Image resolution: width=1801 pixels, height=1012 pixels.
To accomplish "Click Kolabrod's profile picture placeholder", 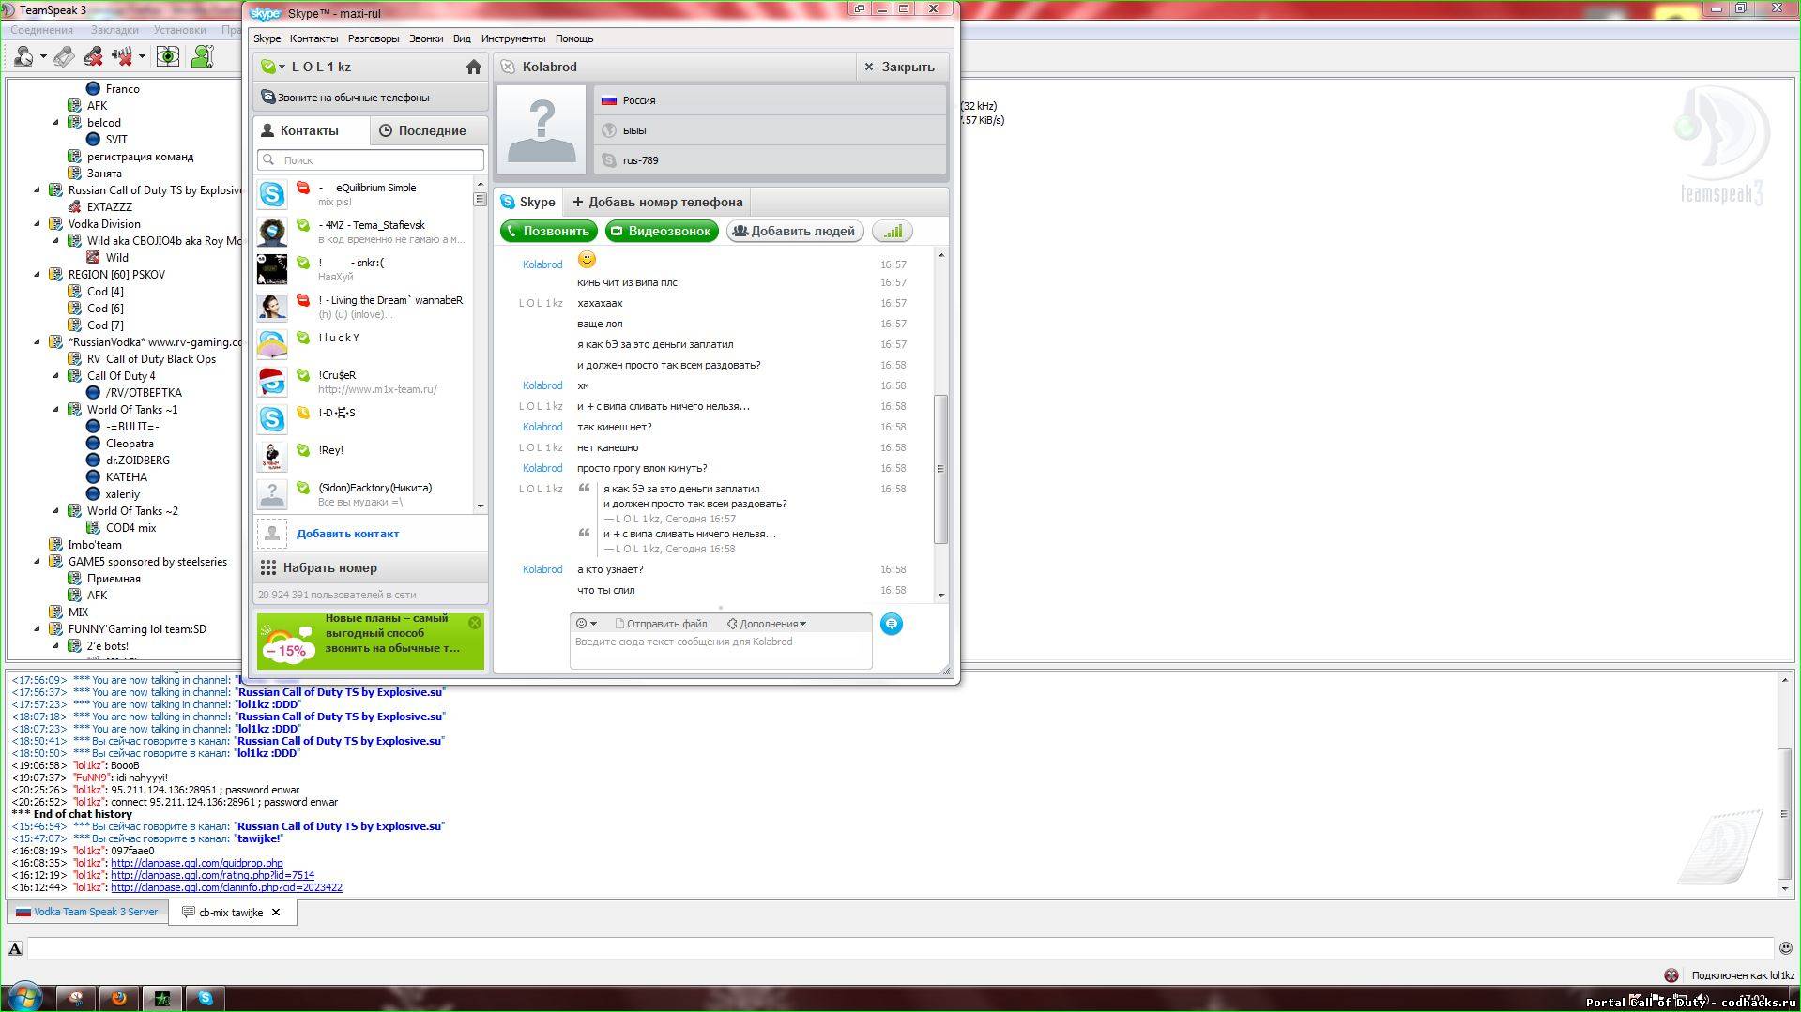I will tap(542, 130).
